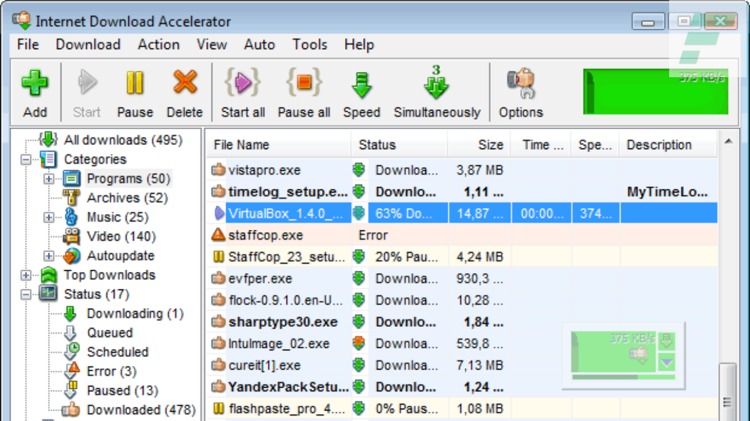Collapse the Status tree node

[x=26, y=294]
